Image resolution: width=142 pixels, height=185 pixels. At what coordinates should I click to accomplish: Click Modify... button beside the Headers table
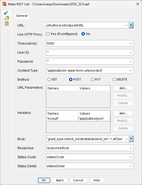[123, 121]
